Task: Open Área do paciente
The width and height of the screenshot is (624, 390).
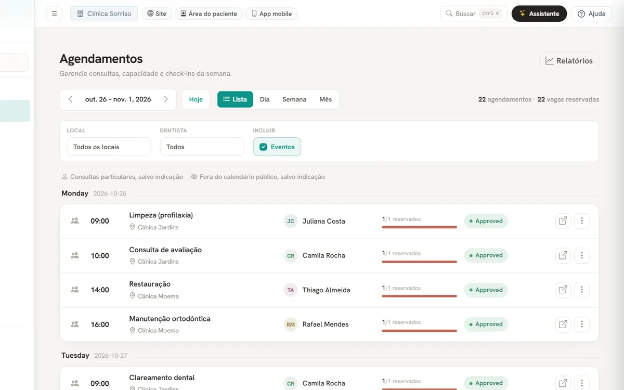Action: pos(209,14)
